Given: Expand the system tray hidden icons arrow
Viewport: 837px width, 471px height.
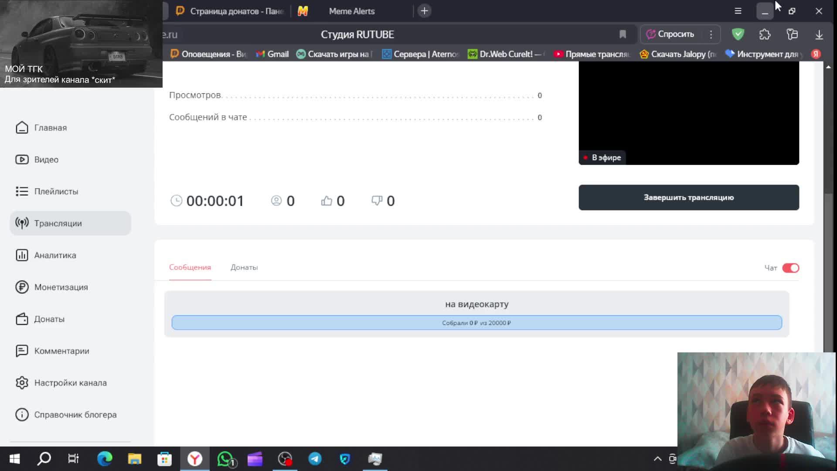Looking at the screenshot, I should click(x=657, y=458).
